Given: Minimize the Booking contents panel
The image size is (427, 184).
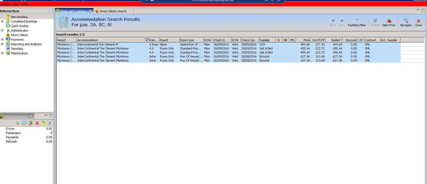Looking at the screenshot, I should pyautogui.click(x=46, y=116).
